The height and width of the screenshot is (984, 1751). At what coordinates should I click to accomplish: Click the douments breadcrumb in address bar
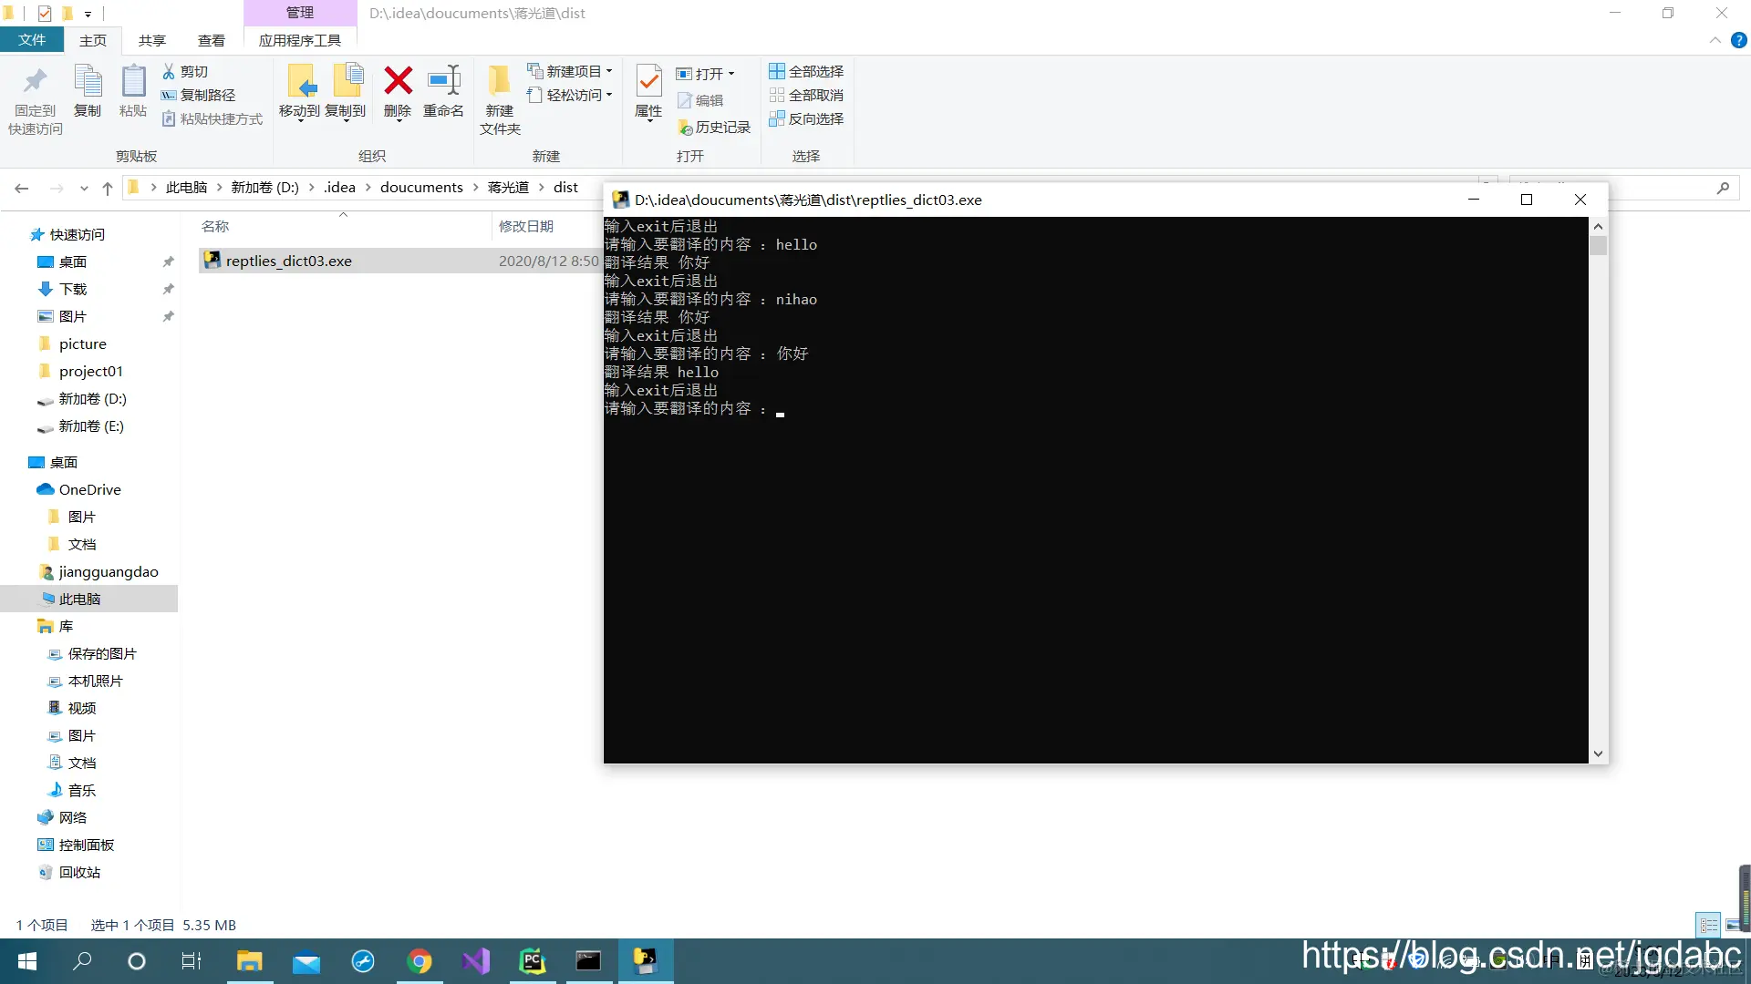421,188
